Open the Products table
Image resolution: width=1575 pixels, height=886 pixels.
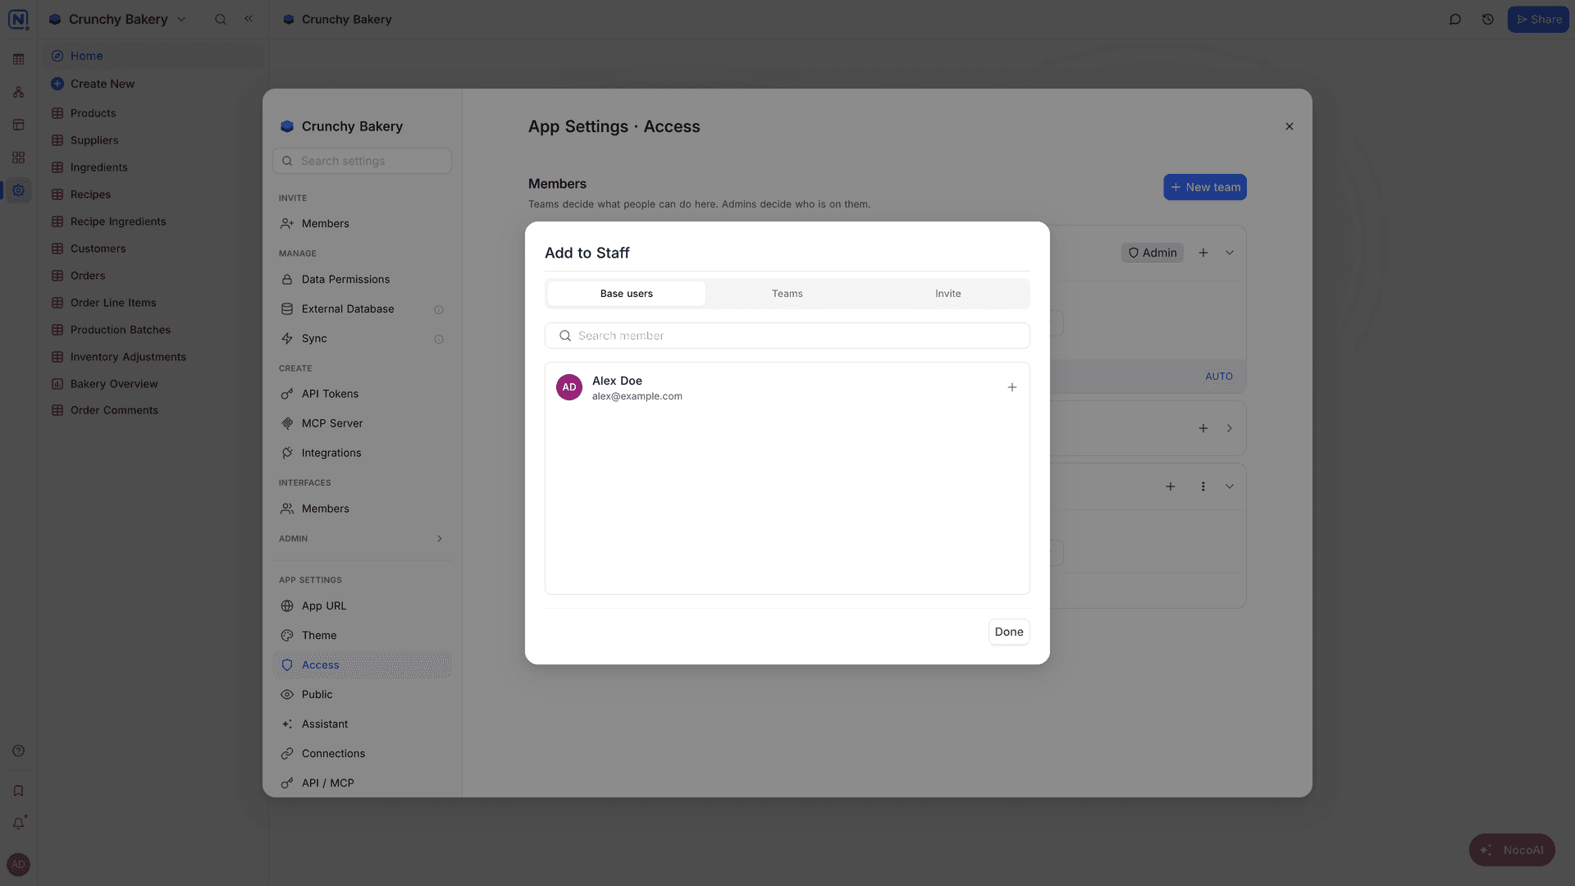click(153, 113)
